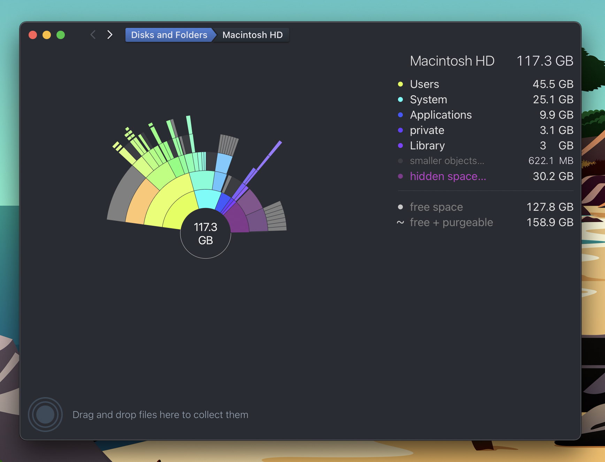The width and height of the screenshot is (605, 462).
Task: Go forward using the forward arrow
Action: (x=110, y=35)
